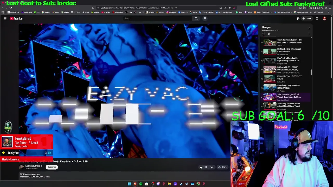Open the Botrix bookmark
This screenshot has width=333, height=187.
tap(86, 12)
